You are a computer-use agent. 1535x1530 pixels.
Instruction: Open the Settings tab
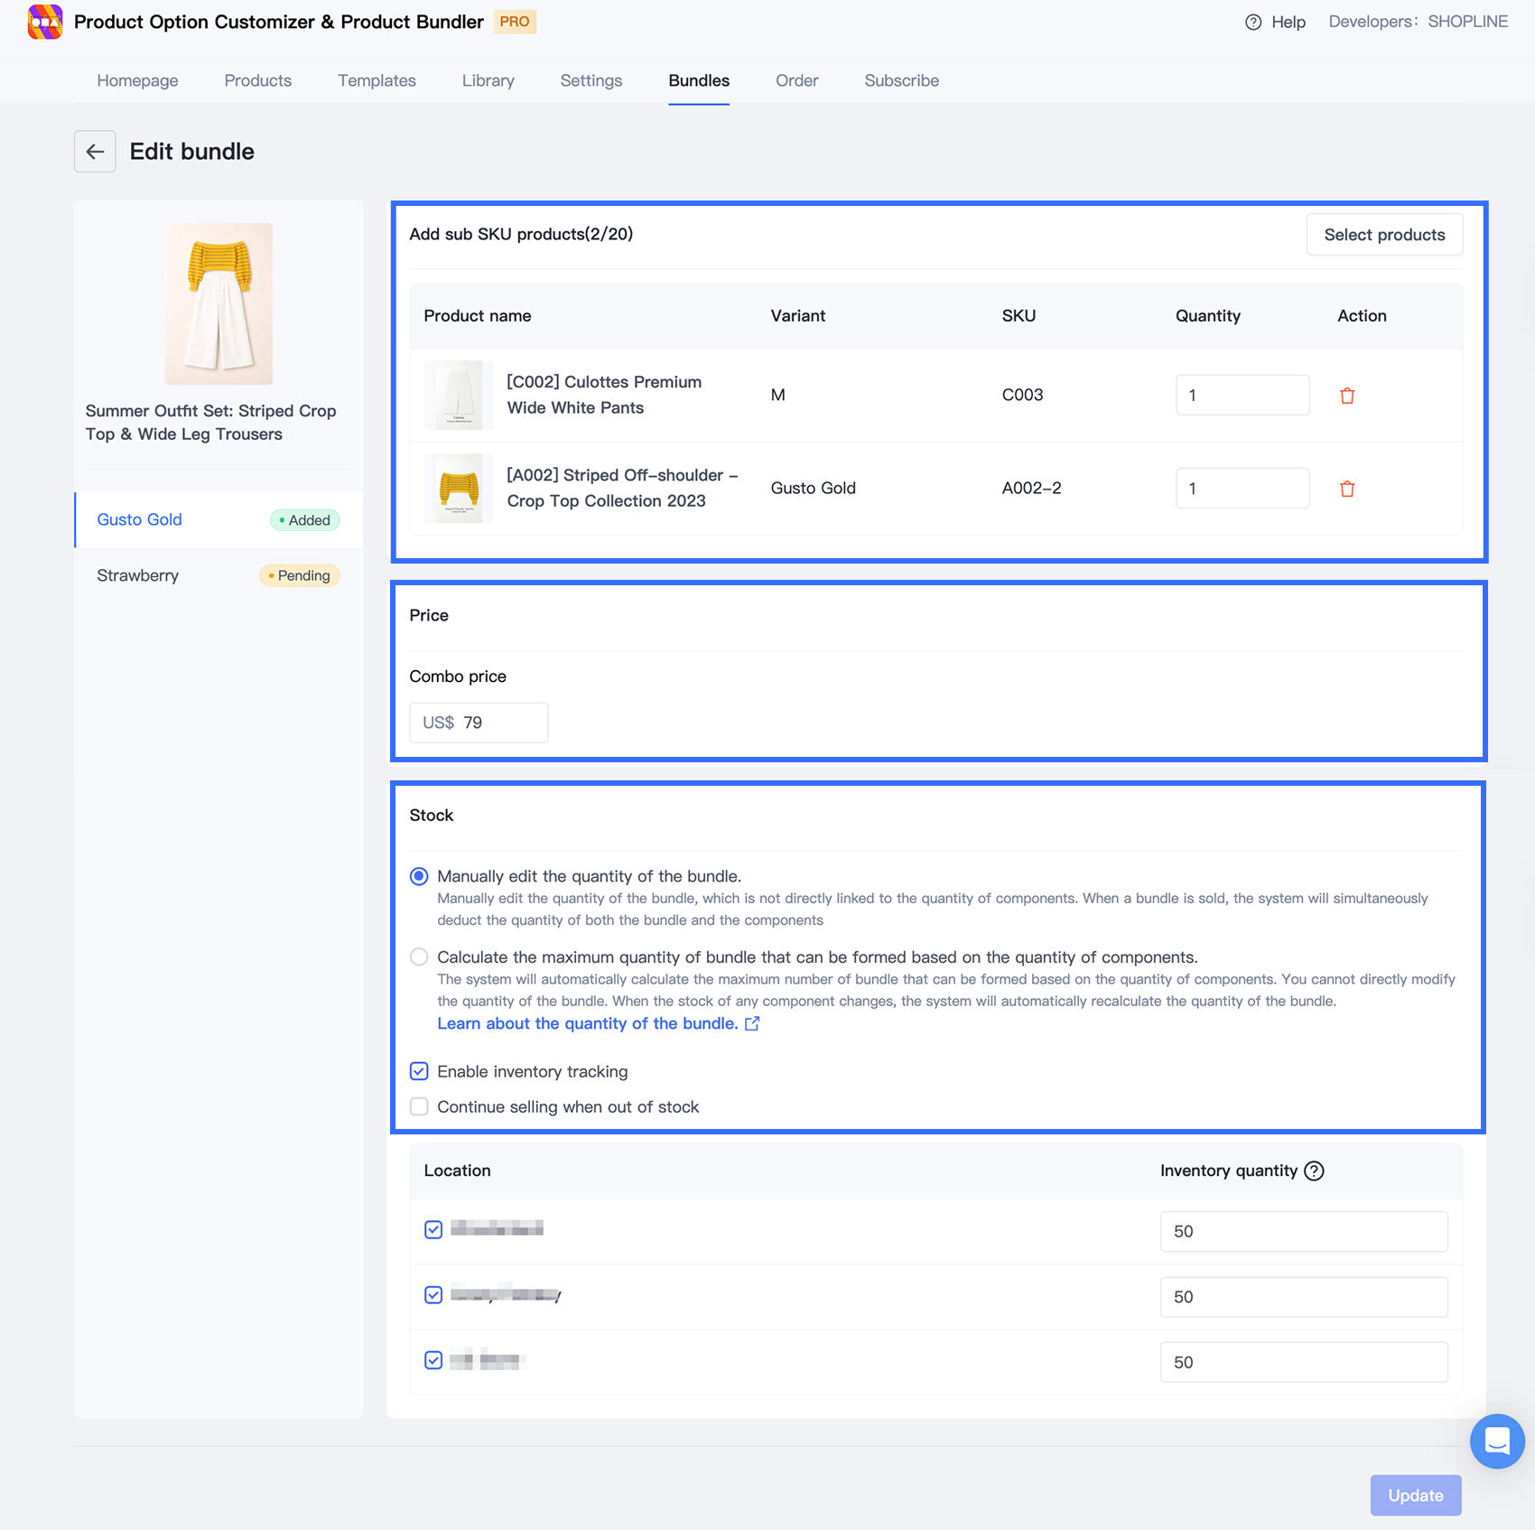click(x=591, y=80)
